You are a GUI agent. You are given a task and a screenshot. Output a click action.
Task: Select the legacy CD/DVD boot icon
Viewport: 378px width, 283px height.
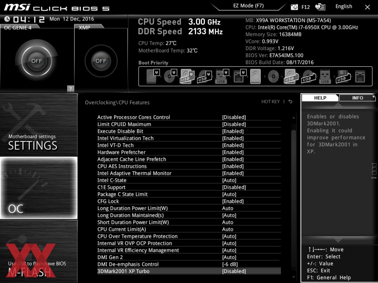coord(273,76)
